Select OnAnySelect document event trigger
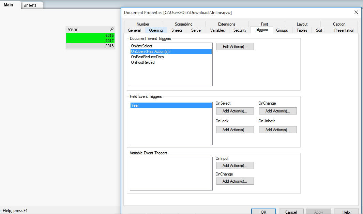The height and width of the screenshot is (214, 363). tap(171, 46)
